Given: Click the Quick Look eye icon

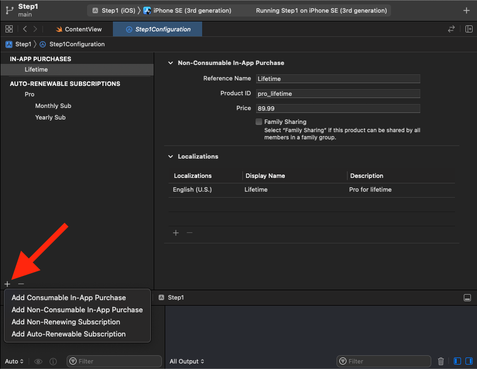Looking at the screenshot, I should click(38, 361).
